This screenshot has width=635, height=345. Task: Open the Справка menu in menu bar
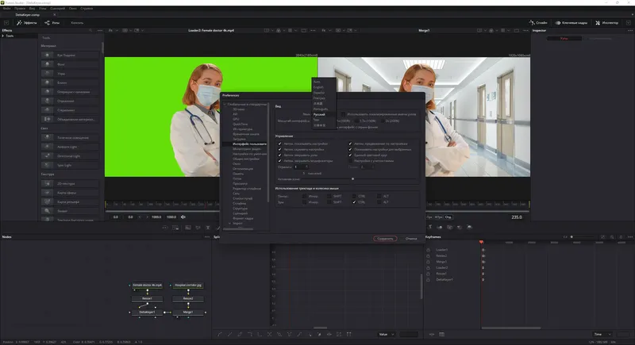click(87, 9)
